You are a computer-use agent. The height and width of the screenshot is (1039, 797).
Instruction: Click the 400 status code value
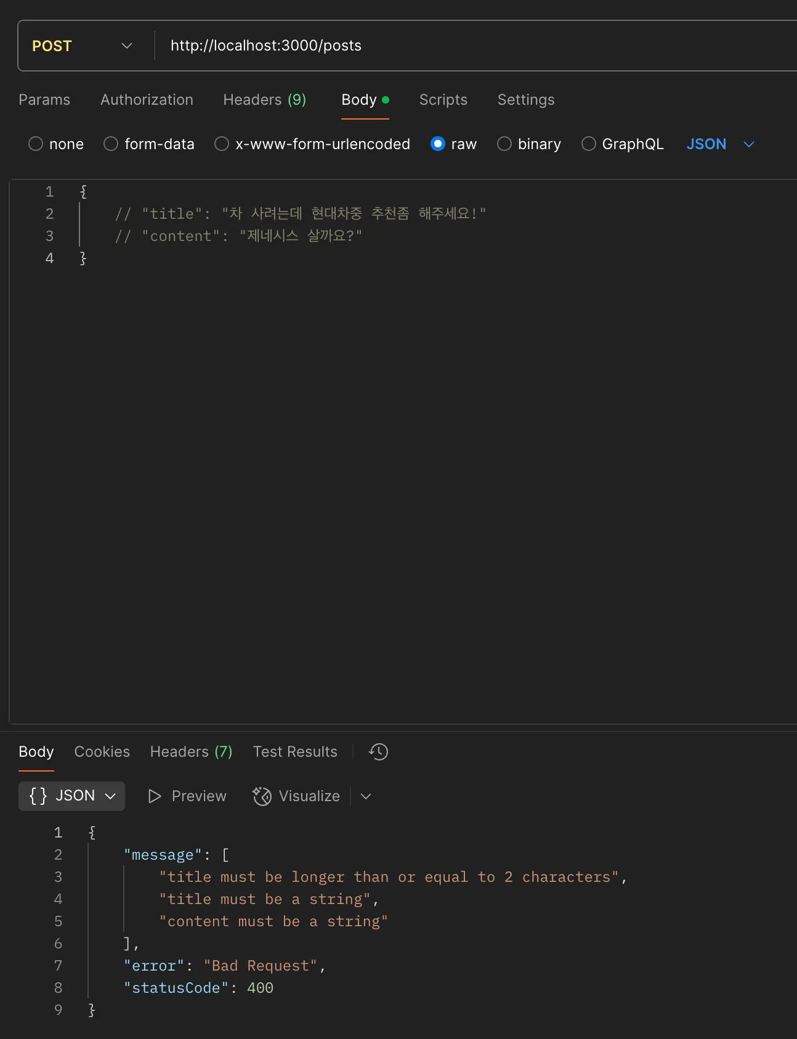(x=260, y=988)
